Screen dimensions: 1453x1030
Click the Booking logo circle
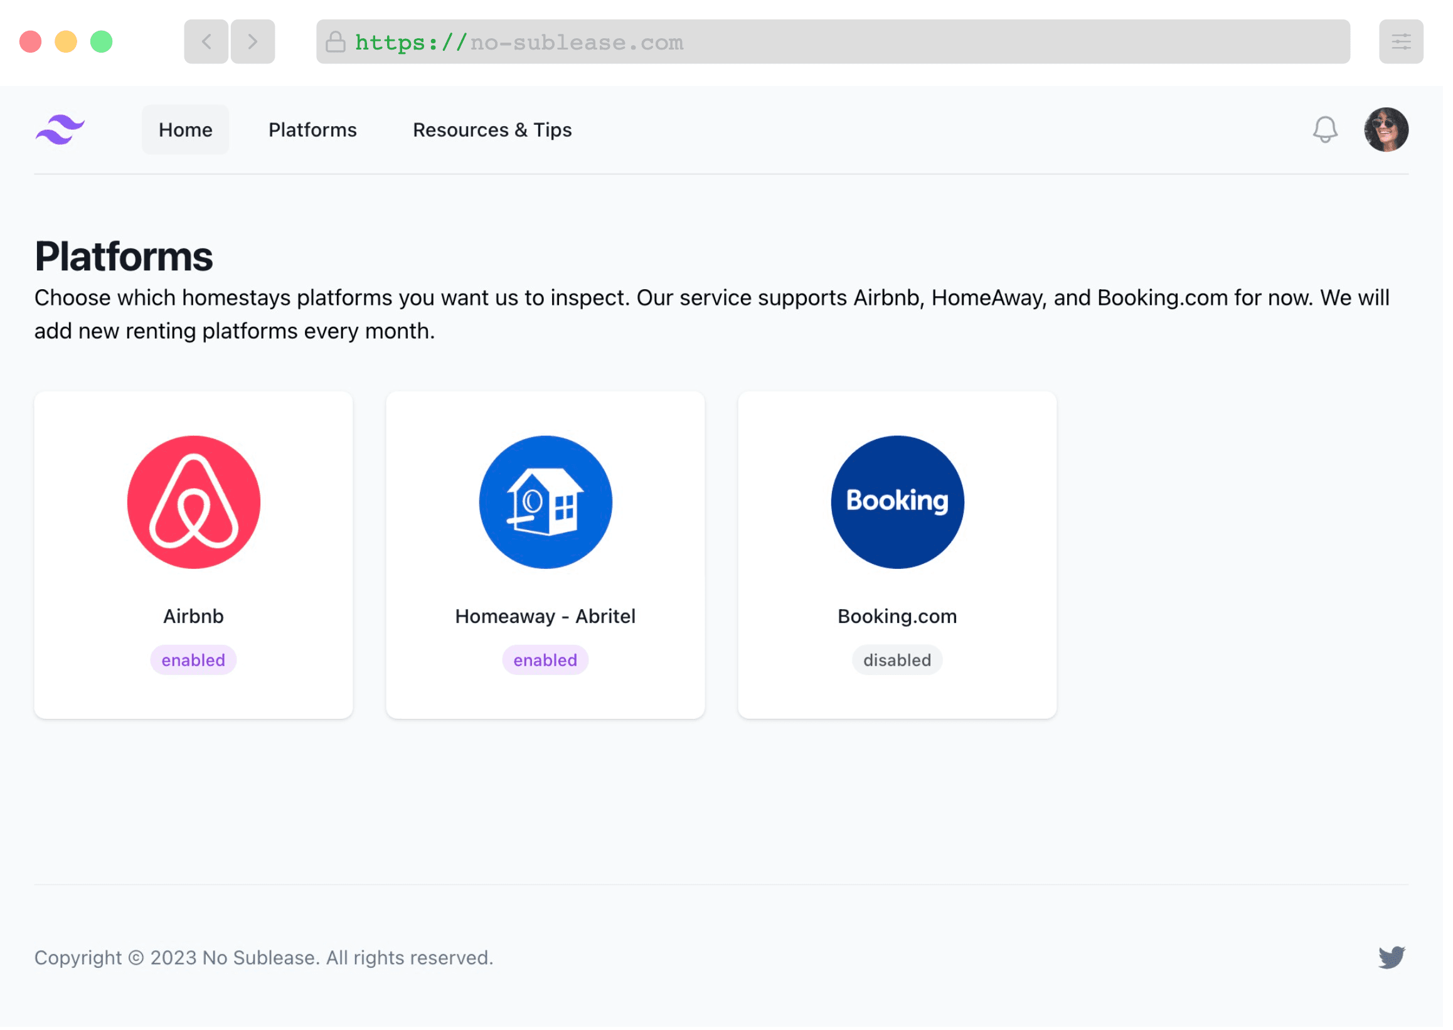(897, 502)
